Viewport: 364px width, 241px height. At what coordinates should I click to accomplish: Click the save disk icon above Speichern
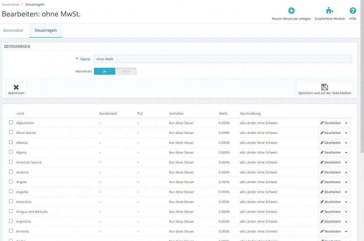tap(324, 87)
